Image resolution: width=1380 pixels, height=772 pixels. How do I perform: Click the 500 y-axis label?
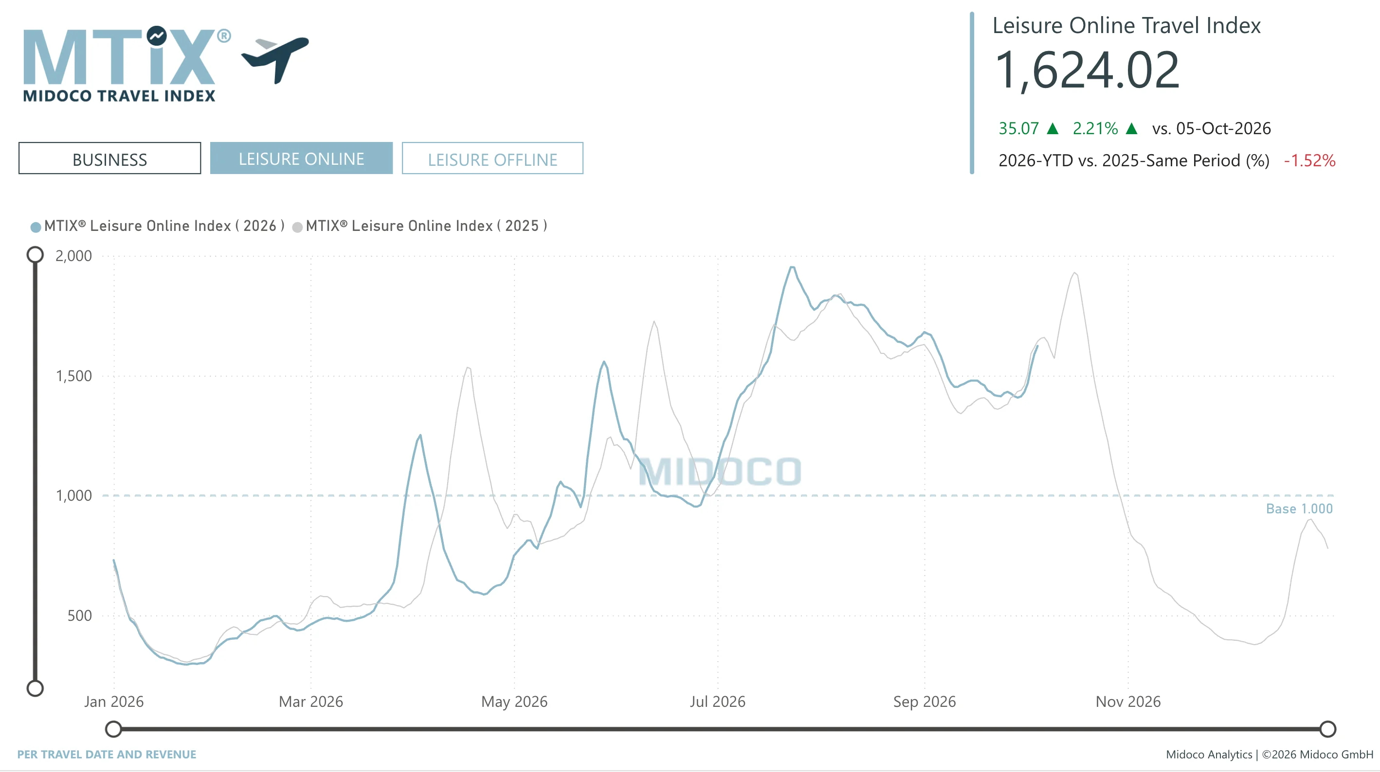click(80, 615)
